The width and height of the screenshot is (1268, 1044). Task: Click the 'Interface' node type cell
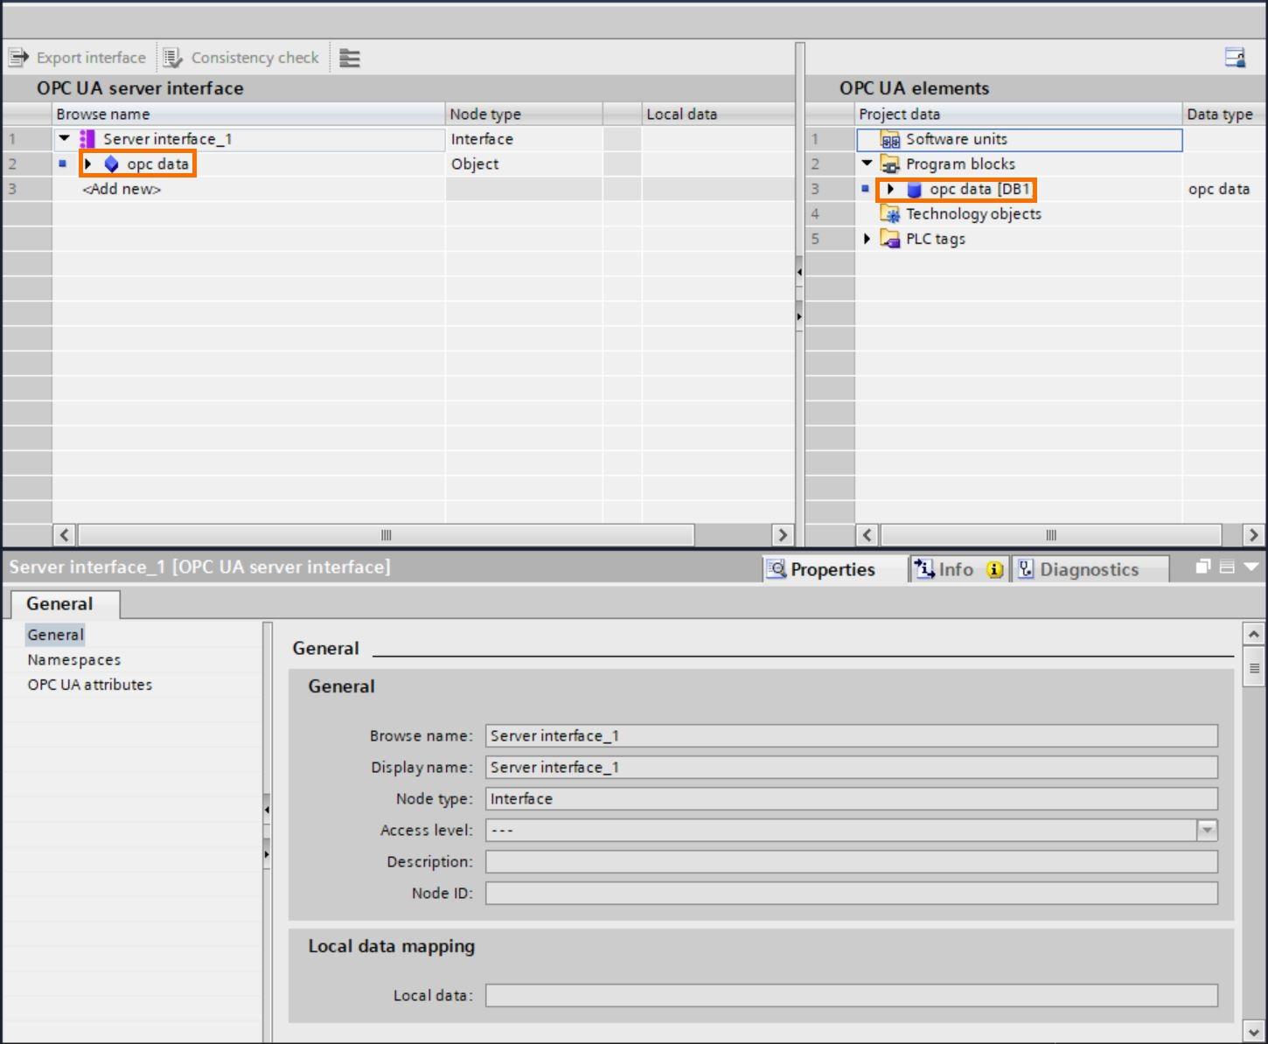(524, 140)
